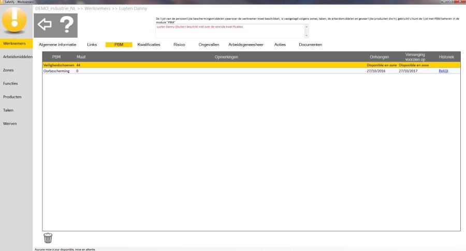This screenshot has height=251, width=466.
Task: Click the Opmerkingen column header
Action: tap(226, 57)
